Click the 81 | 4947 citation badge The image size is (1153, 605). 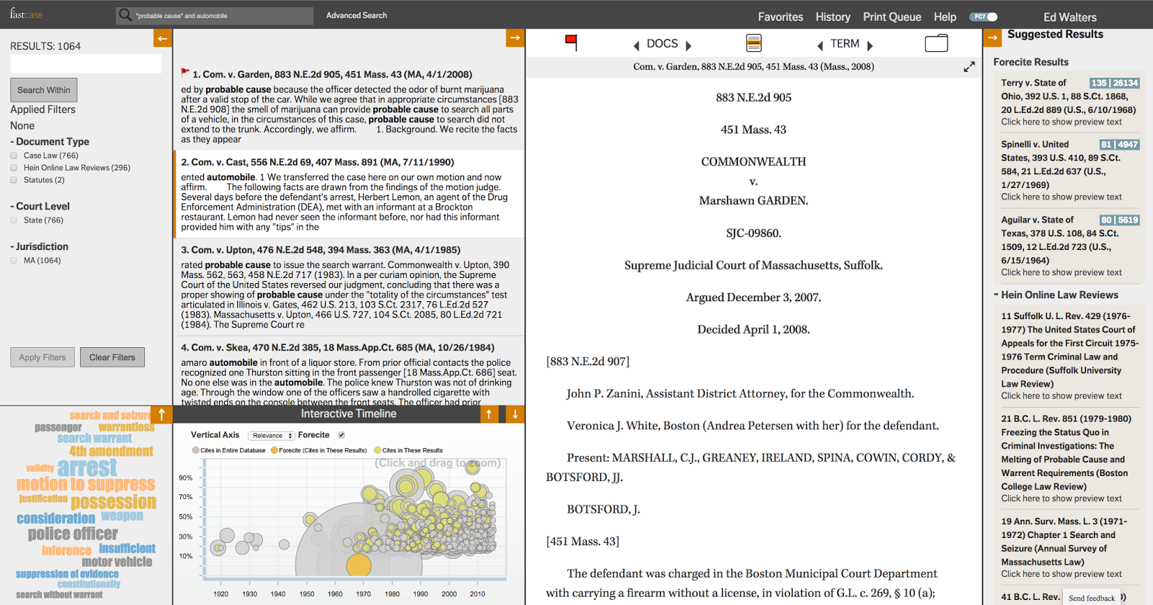[1119, 144]
